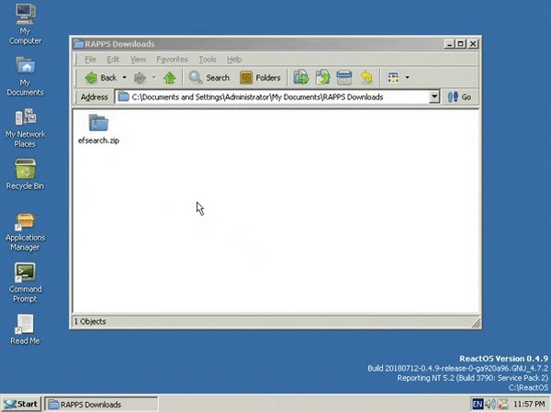
Task: Open the Start menu
Action: (21, 404)
